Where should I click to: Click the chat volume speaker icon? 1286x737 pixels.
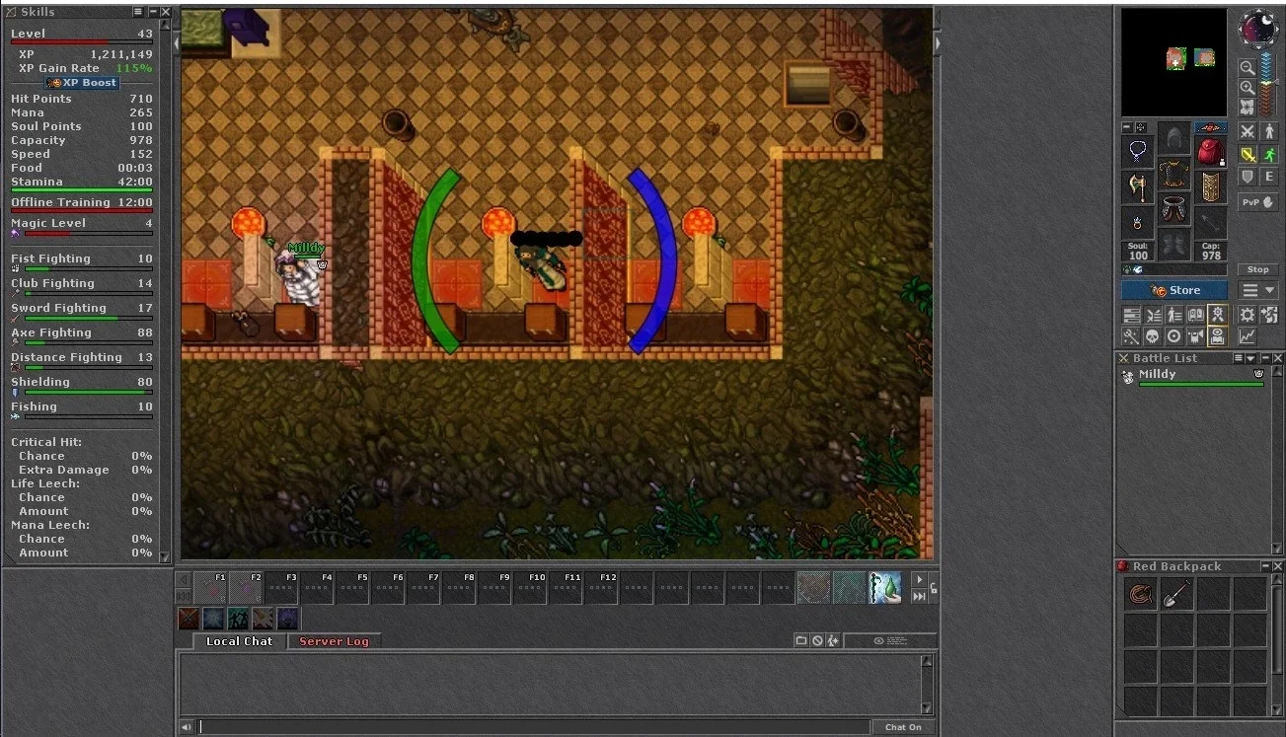[186, 727]
